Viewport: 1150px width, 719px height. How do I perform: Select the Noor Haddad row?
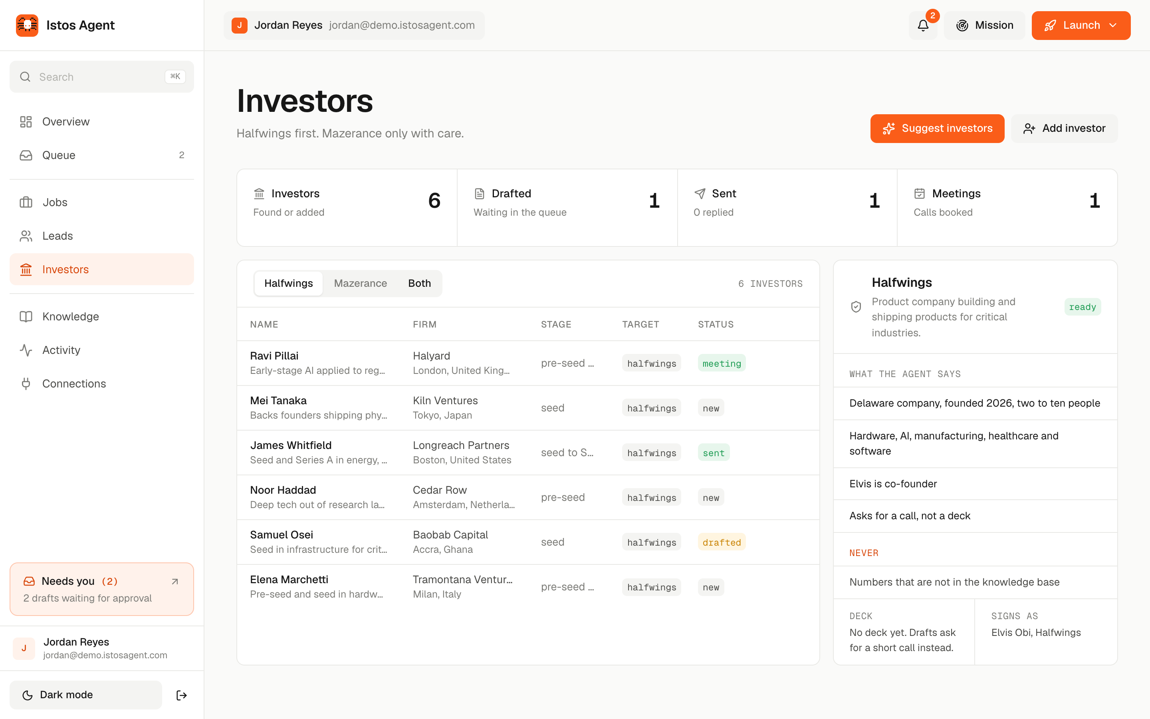[528, 497]
